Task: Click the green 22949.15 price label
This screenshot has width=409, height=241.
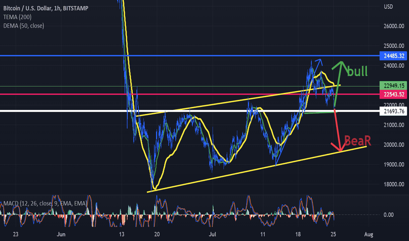Action: [x=394, y=86]
